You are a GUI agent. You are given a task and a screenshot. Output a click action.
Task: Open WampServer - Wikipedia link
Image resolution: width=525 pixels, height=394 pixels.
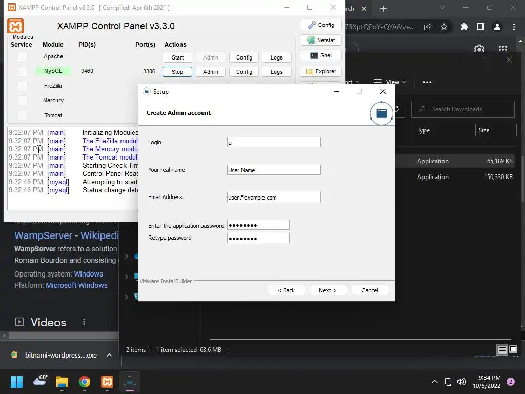tap(66, 235)
